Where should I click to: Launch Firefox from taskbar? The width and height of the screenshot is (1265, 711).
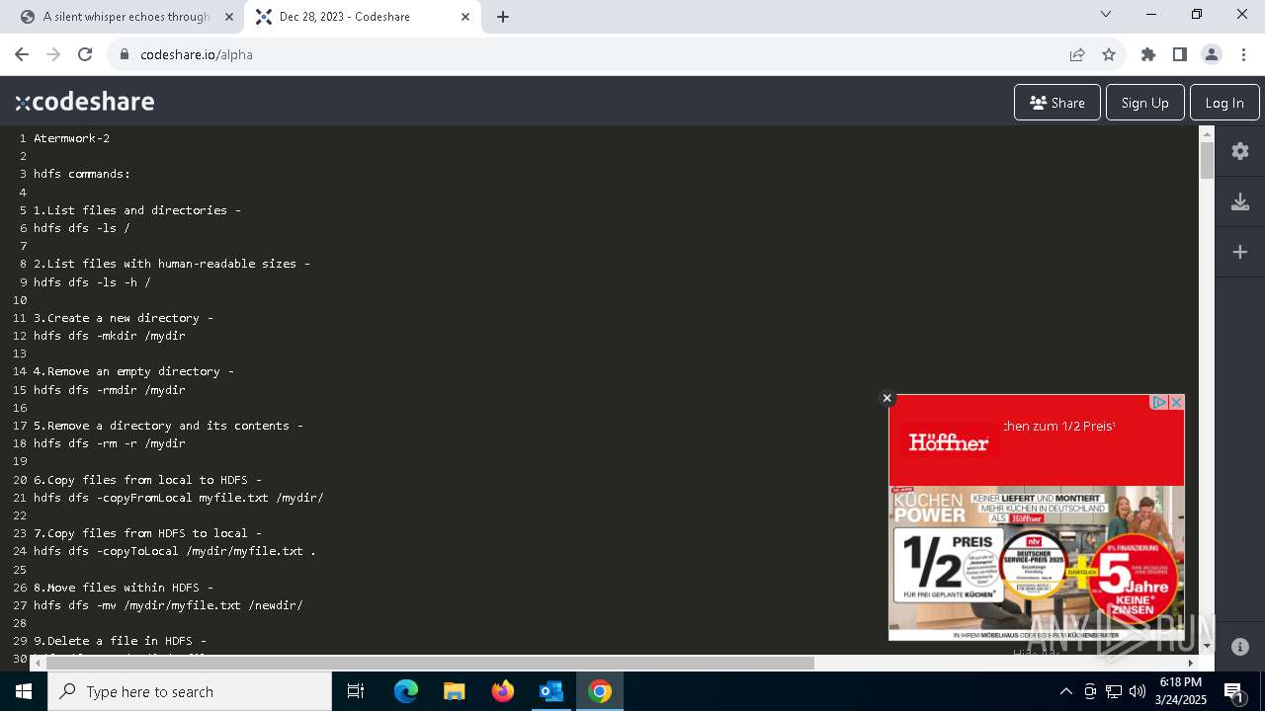click(x=503, y=691)
